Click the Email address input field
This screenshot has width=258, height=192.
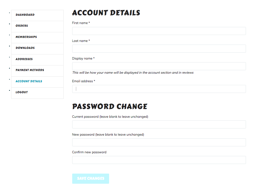(159, 89)
